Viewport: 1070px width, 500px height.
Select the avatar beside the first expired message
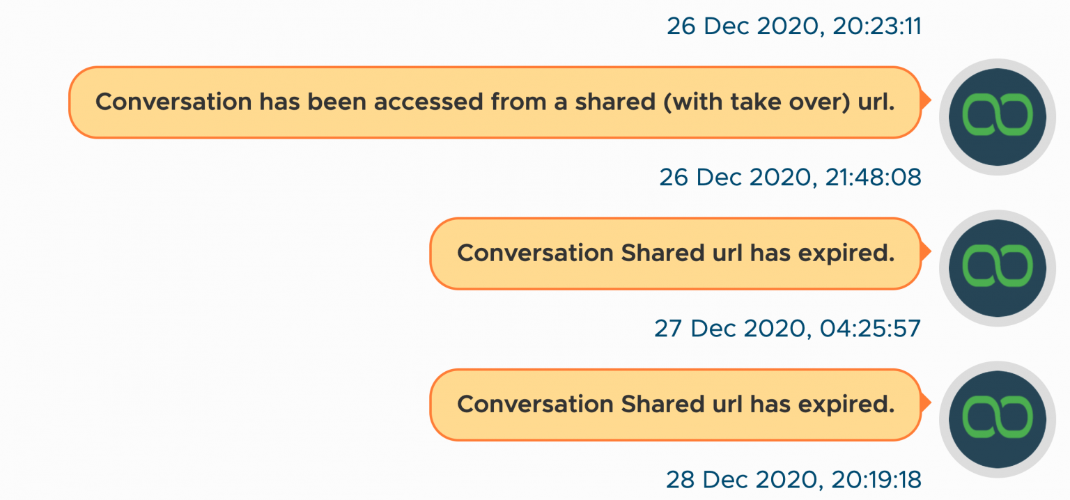pos(997,267)
